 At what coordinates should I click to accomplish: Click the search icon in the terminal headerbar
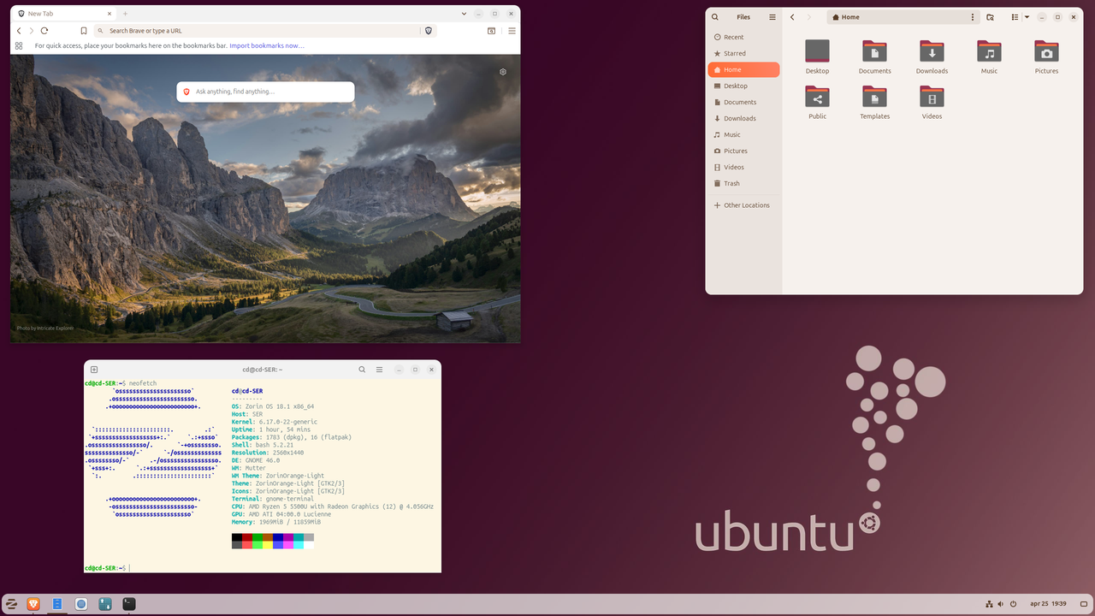[x=362, y=369]
